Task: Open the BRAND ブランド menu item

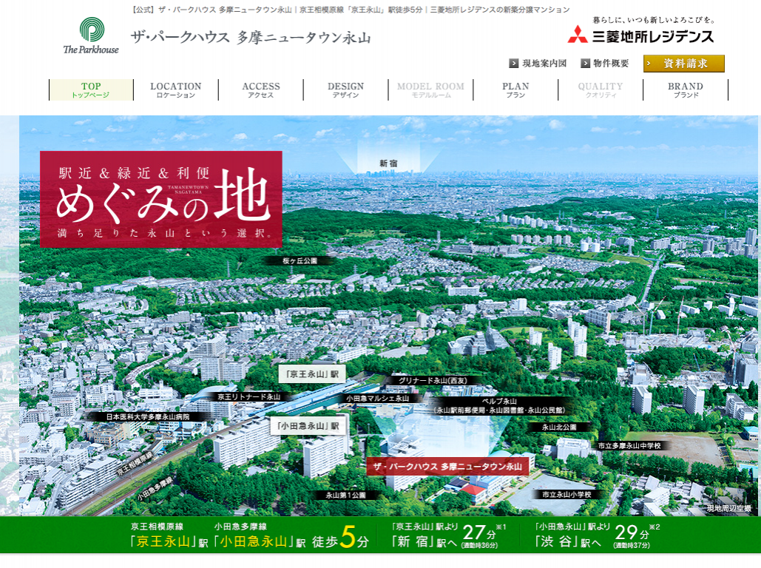Action: [686, 89]
